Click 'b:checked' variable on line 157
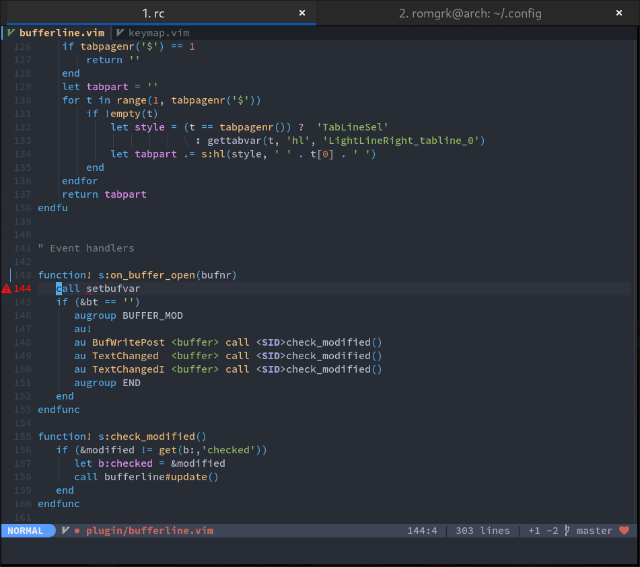 coord(125,464)
